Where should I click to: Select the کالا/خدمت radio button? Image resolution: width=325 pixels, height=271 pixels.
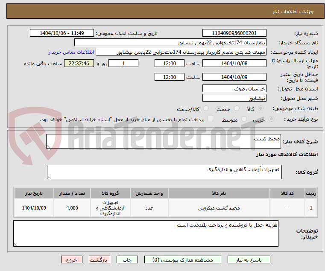(x=206, y=108)
